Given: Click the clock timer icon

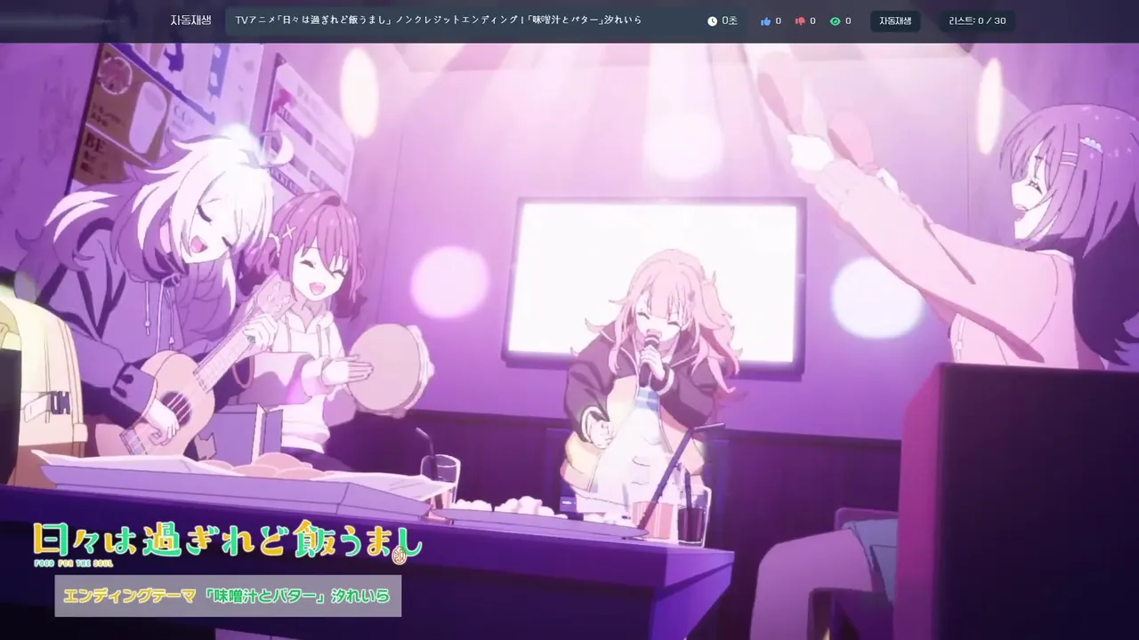Looking at the screenshot, I should (712, 20).
